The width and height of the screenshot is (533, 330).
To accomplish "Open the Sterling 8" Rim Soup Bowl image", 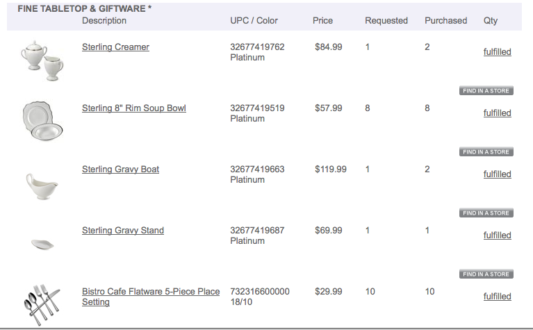I will (x=44, y=119).
